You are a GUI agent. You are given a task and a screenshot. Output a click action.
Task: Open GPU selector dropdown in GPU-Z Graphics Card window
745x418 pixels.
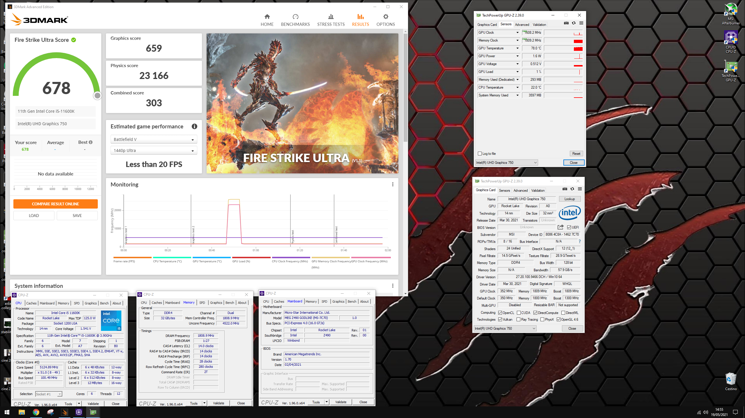pyautogui.click(x=505, y=329)
